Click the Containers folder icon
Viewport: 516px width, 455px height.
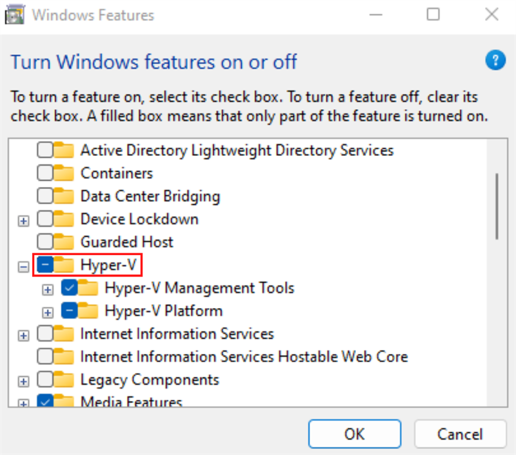coord(64,173)
